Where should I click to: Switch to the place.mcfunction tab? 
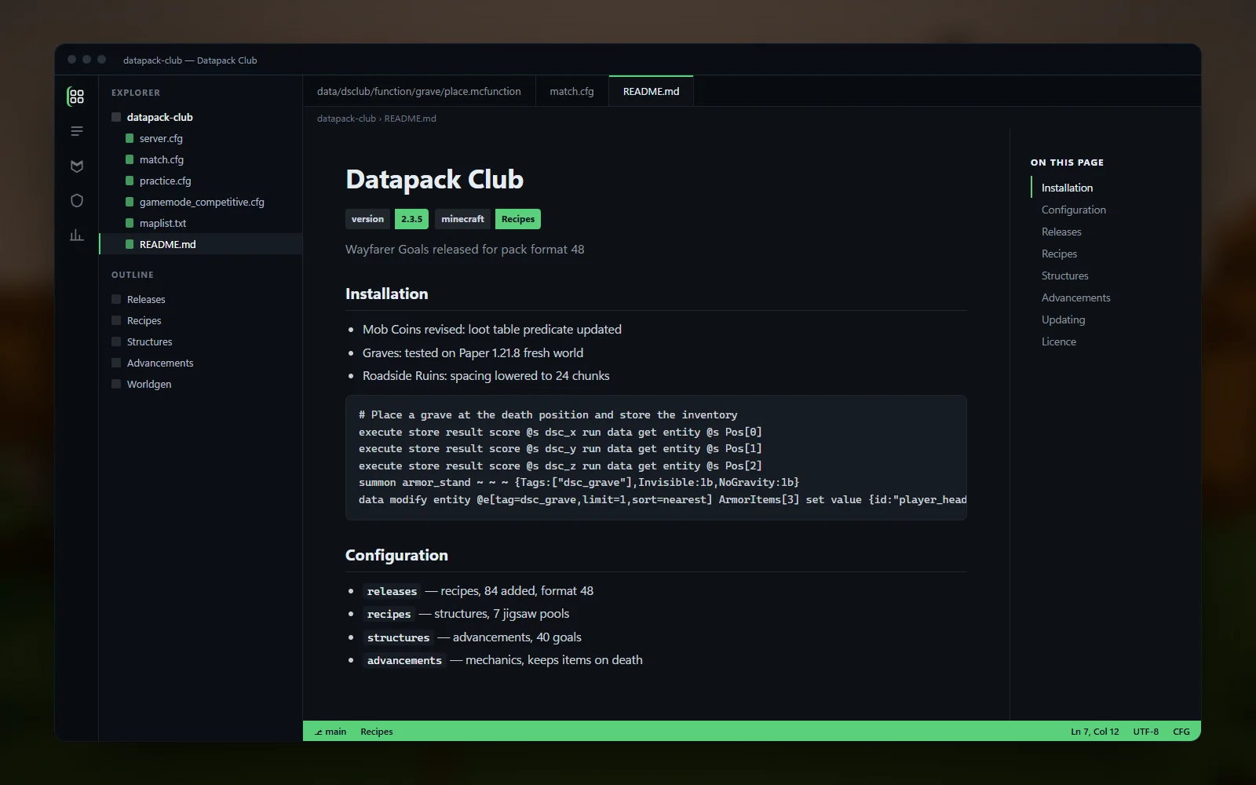coord(419,91)
